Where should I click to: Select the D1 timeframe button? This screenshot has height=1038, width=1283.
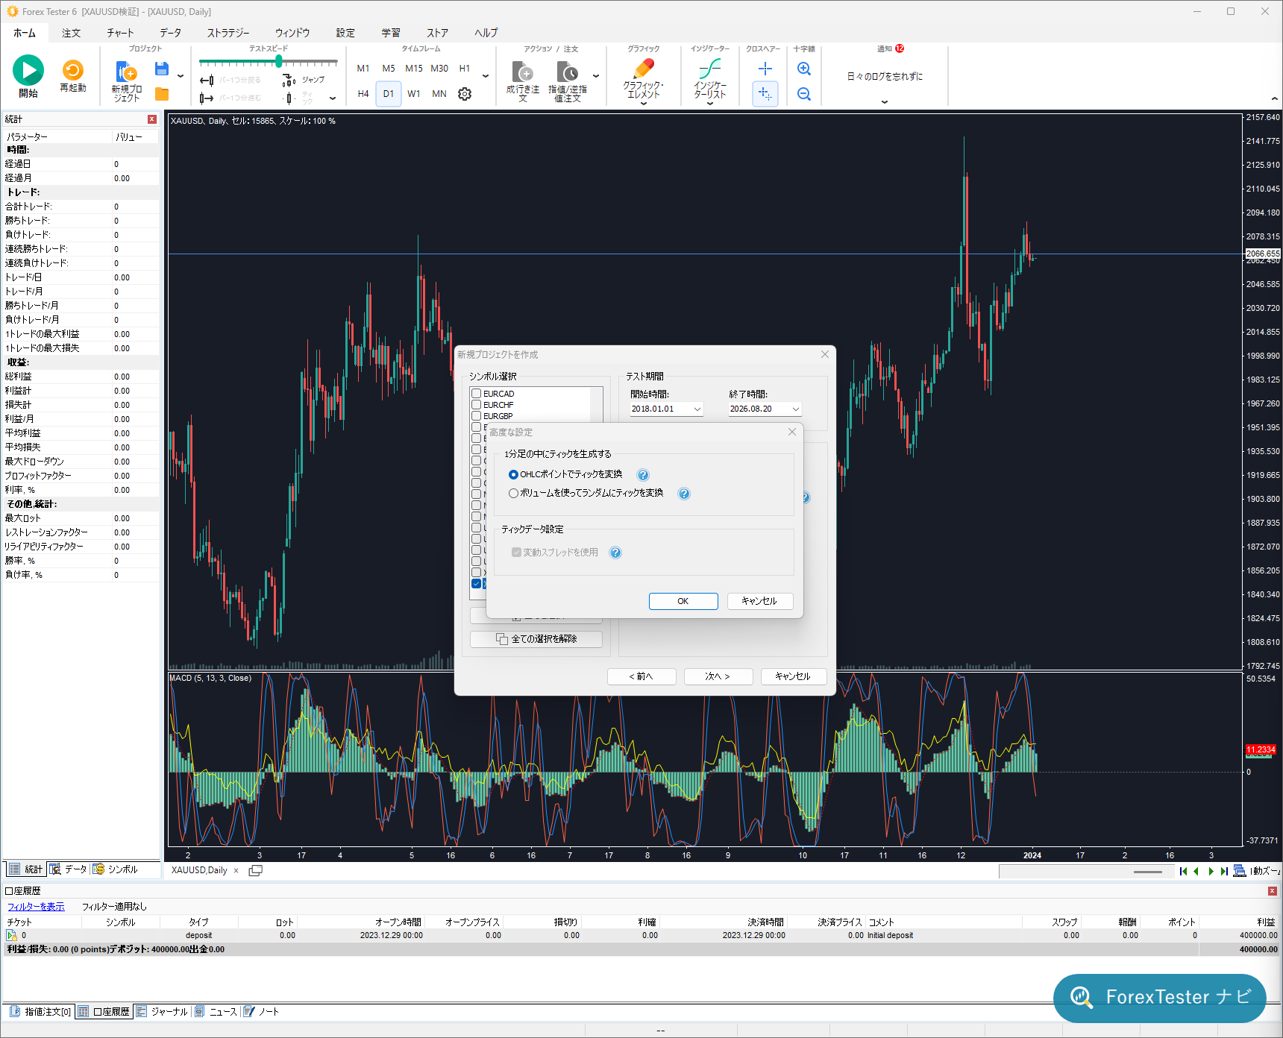389,94
